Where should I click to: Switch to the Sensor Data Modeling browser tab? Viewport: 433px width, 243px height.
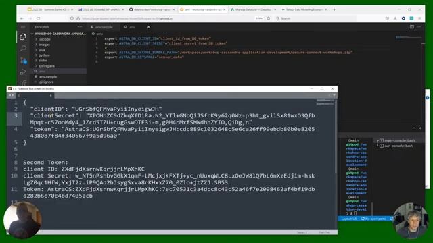click(304, 9)
